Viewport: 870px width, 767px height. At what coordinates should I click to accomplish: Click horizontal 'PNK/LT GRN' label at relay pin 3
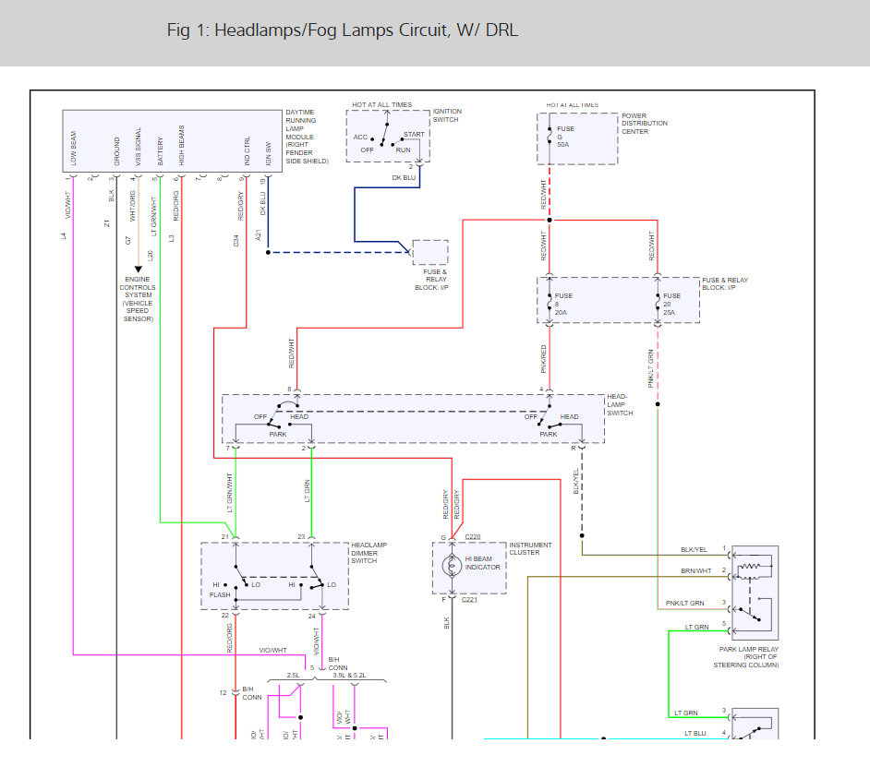point(684,603)
